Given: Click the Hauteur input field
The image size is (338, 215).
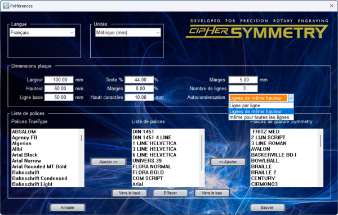Looking at the screenshot, I should point(59,89).
